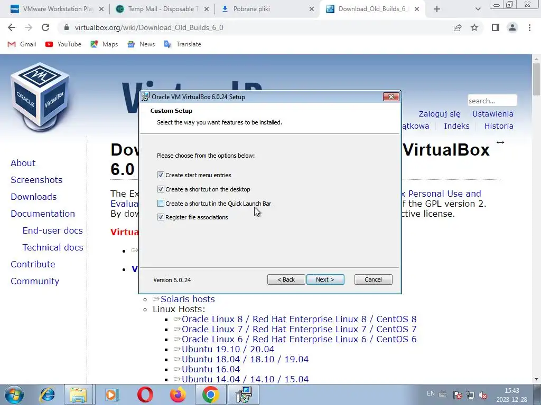Image resolution: width=541 pixels, height=405 pixels.
Task: Open Technical docs link
Action: pos(53,247)
